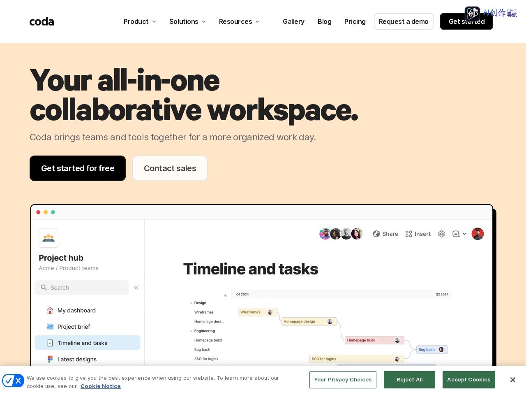Open the Pricing page
Screen dimensions: 526x395
click(x=355, y=21)
